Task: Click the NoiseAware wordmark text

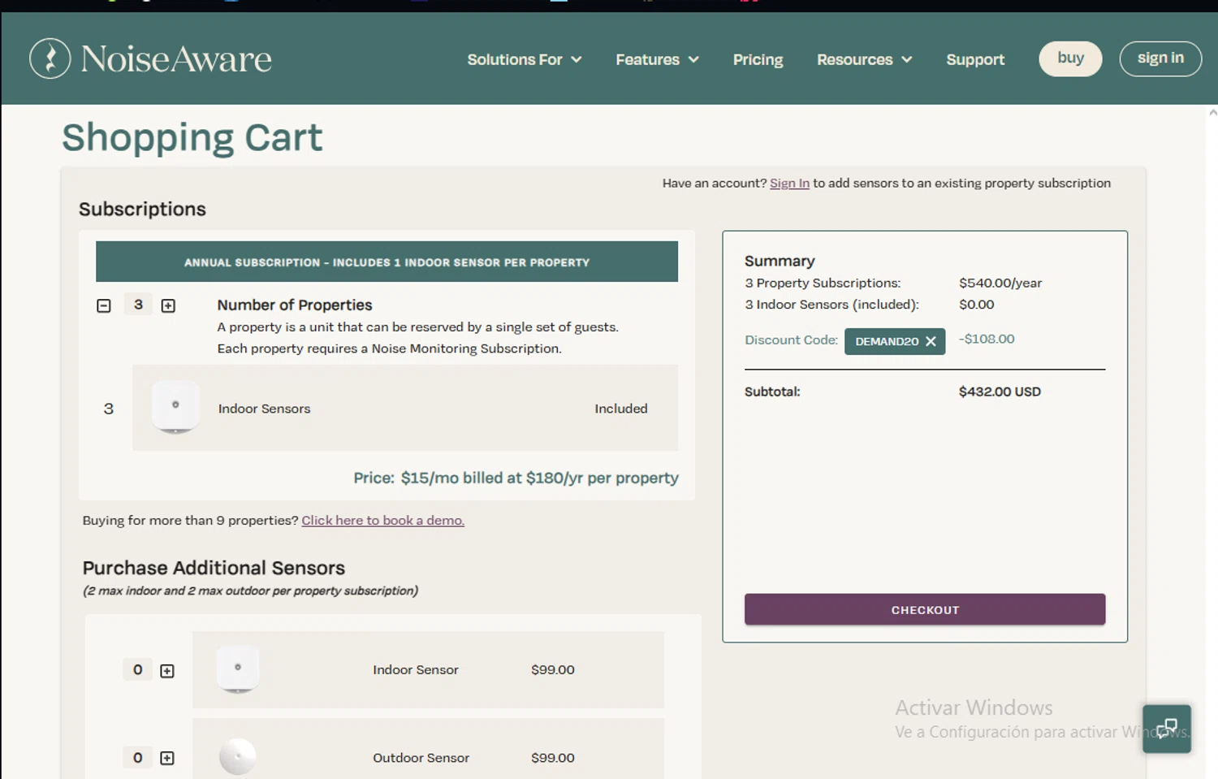Action: (176, 58)
